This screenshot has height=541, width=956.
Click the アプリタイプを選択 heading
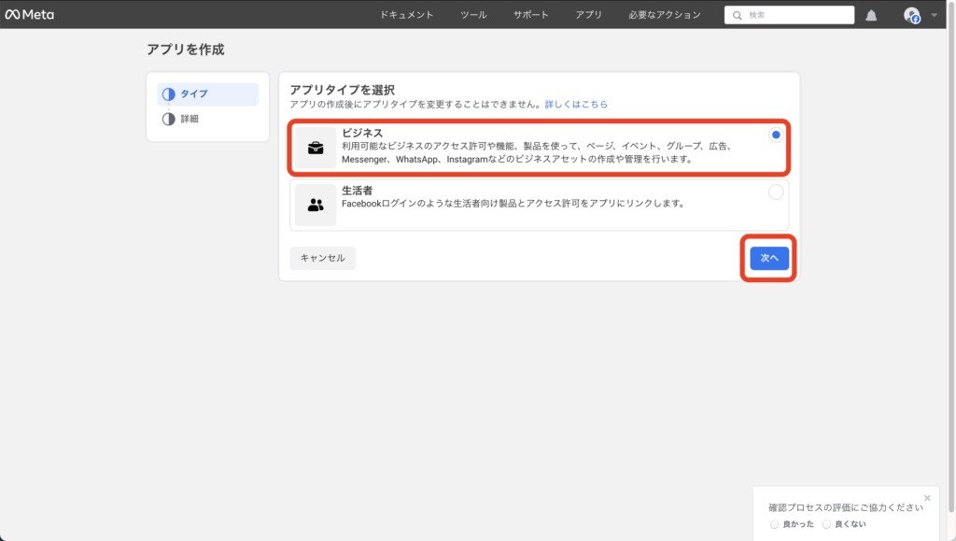(342, 91)
